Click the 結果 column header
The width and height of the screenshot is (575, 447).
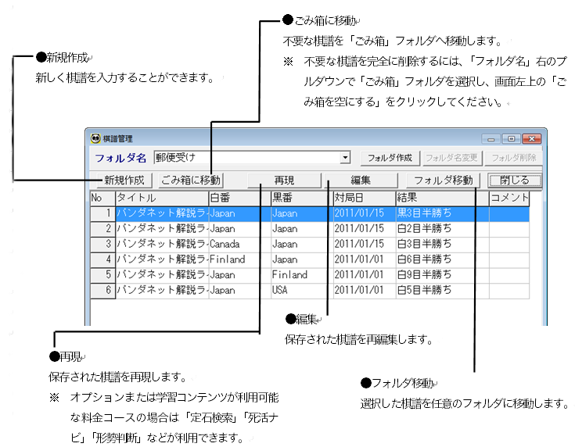[440, 198]
